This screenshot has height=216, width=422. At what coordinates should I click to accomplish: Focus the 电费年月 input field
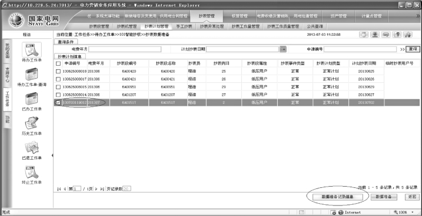125,49
